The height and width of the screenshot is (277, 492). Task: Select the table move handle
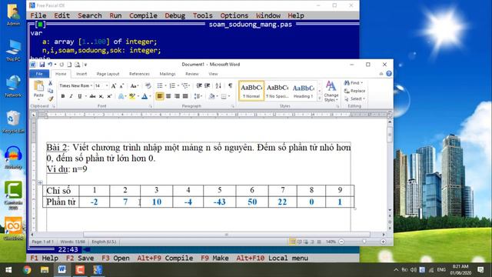(x=40, y=182)
